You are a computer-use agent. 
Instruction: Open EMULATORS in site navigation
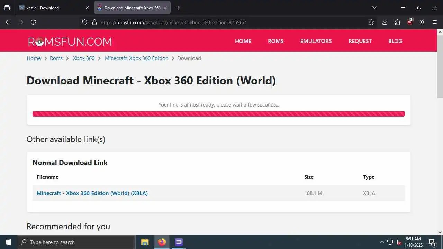[x=316, y=41]
